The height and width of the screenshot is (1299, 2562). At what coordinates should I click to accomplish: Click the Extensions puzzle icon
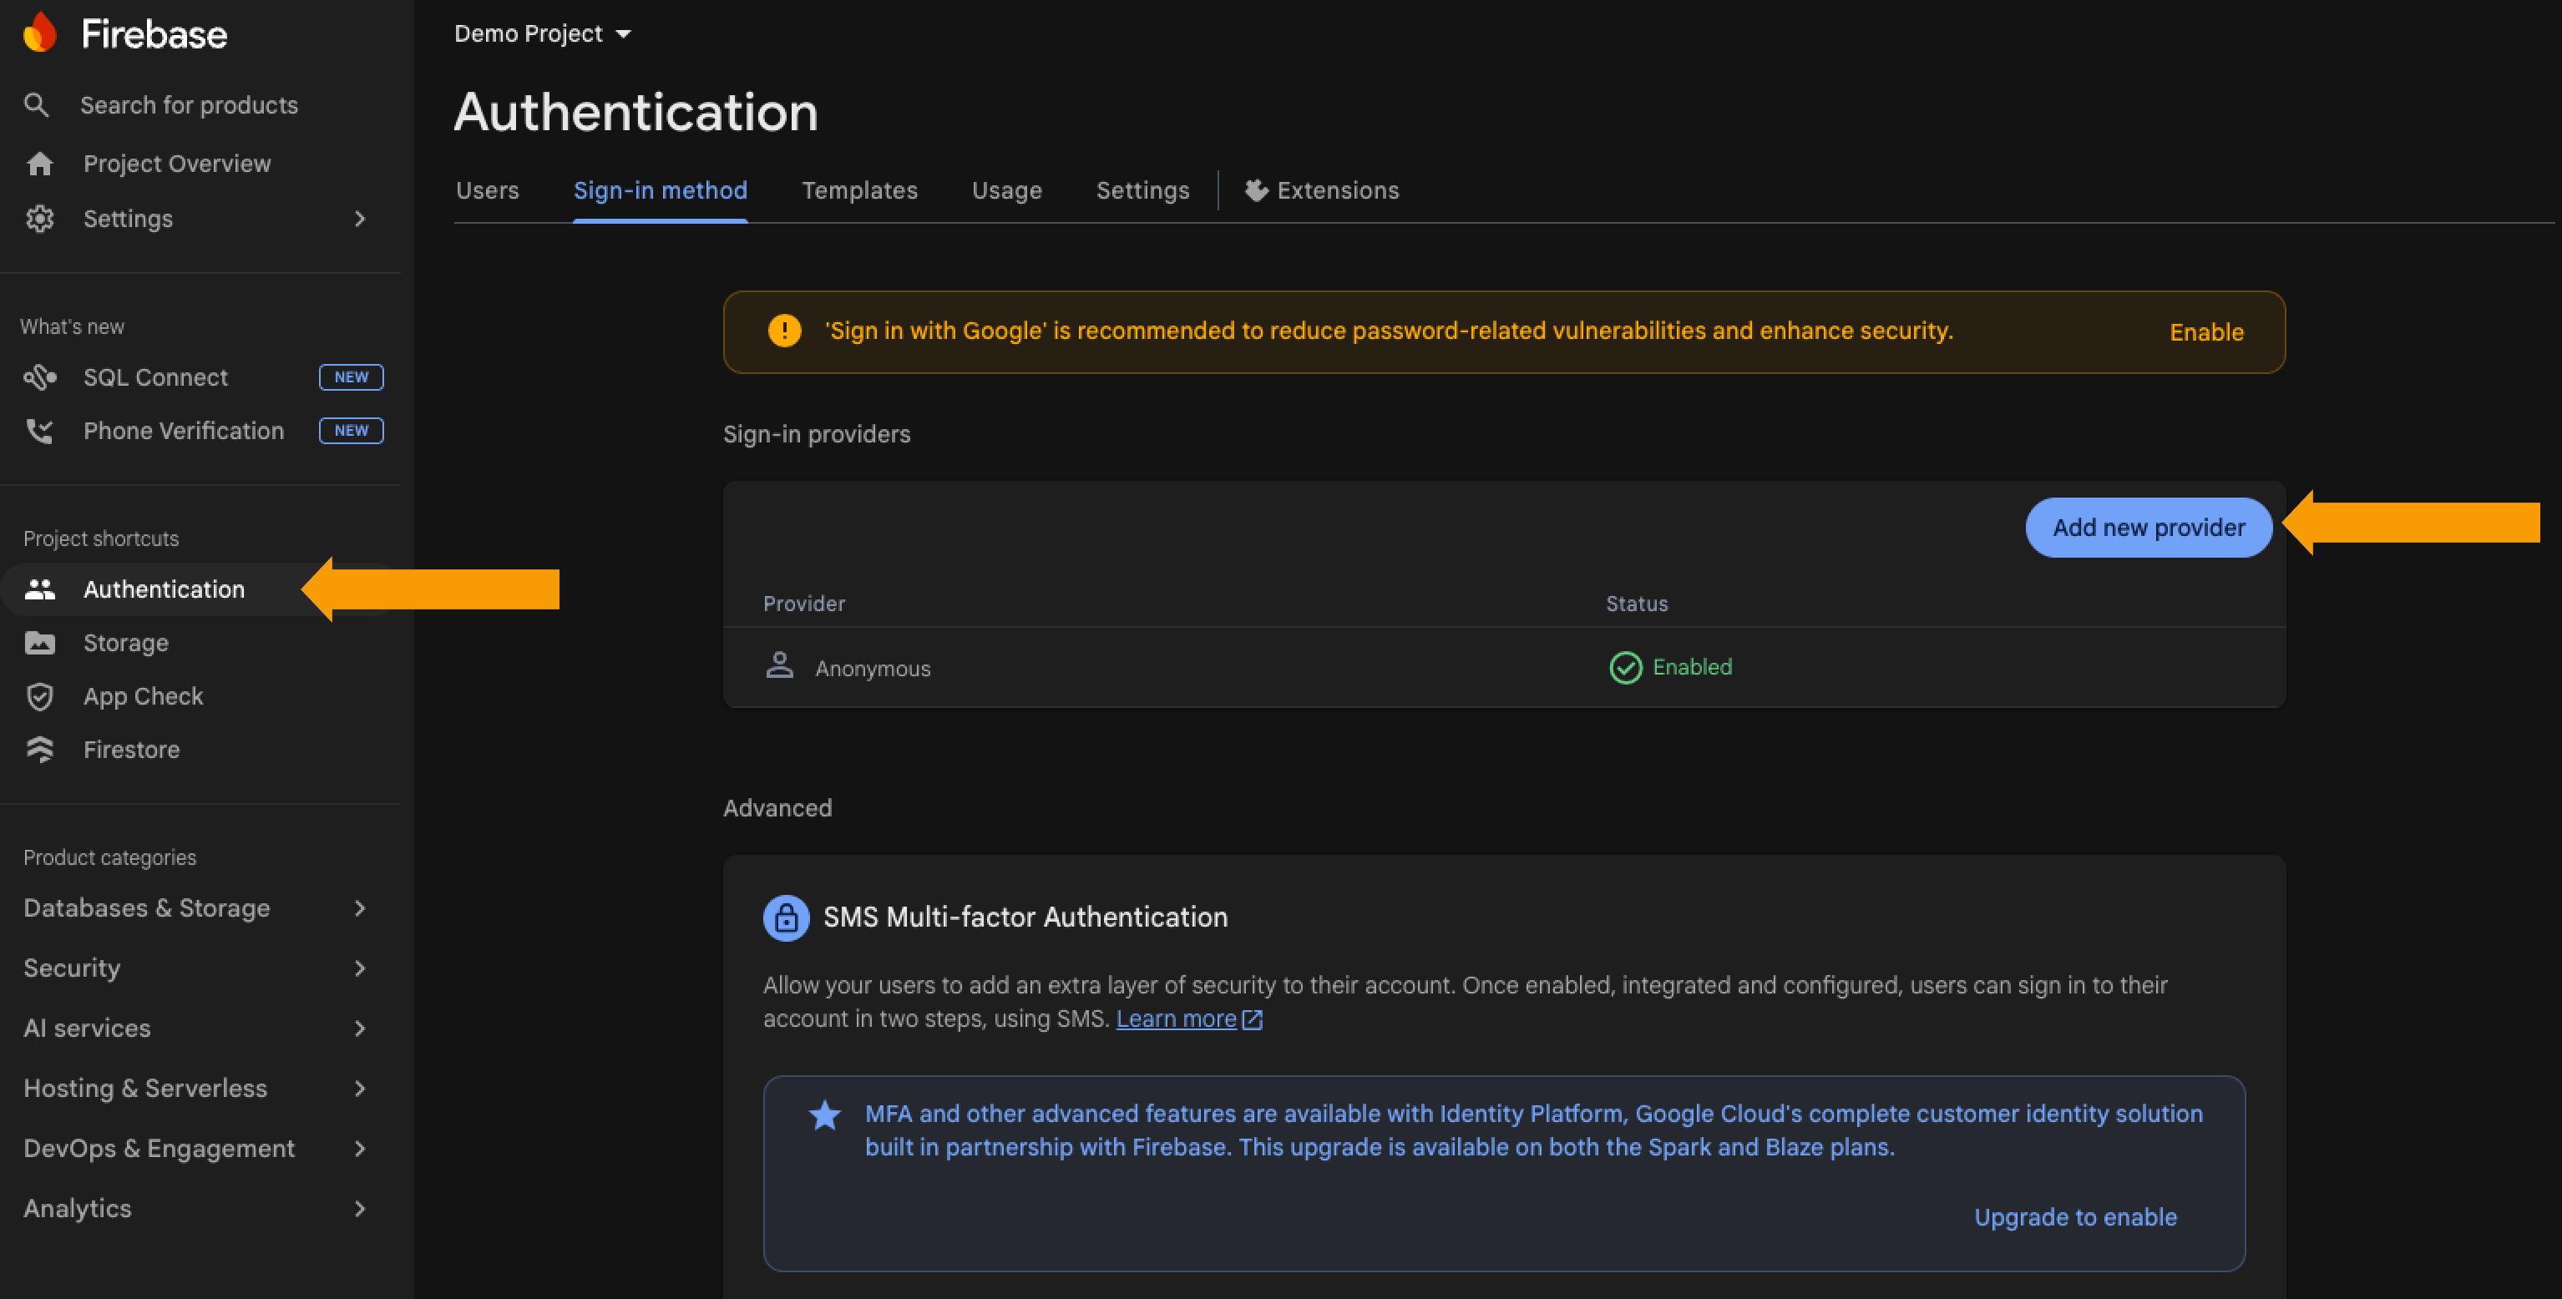click(1256, 190)
